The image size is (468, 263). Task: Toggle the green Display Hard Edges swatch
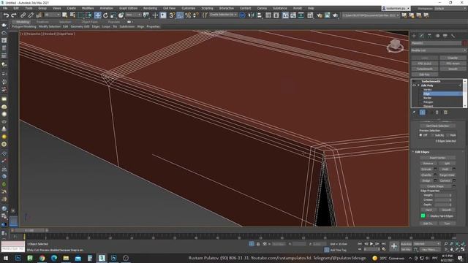[x=423, y=216]
